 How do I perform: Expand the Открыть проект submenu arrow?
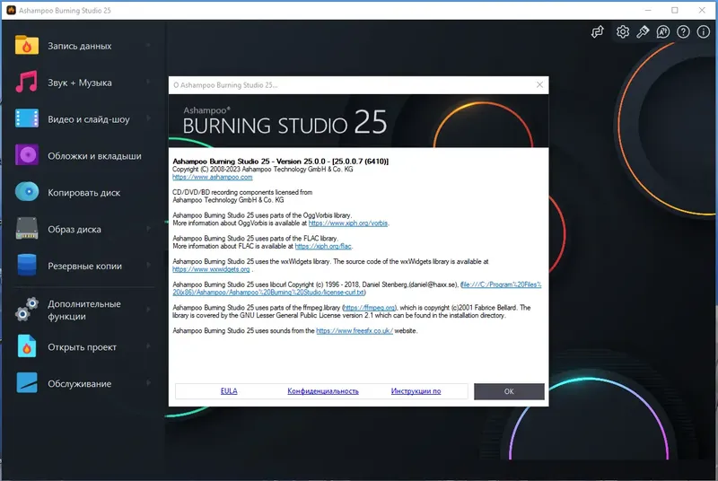(148, 346)
